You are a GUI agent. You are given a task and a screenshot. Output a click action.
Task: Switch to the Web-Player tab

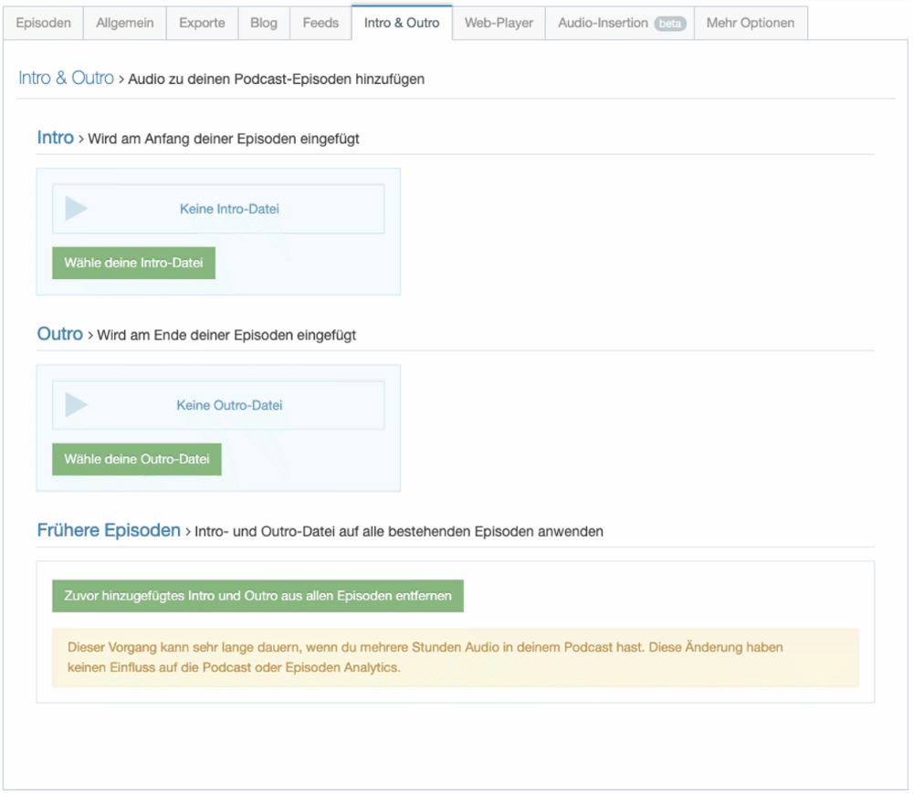click(x=499, y=24)
